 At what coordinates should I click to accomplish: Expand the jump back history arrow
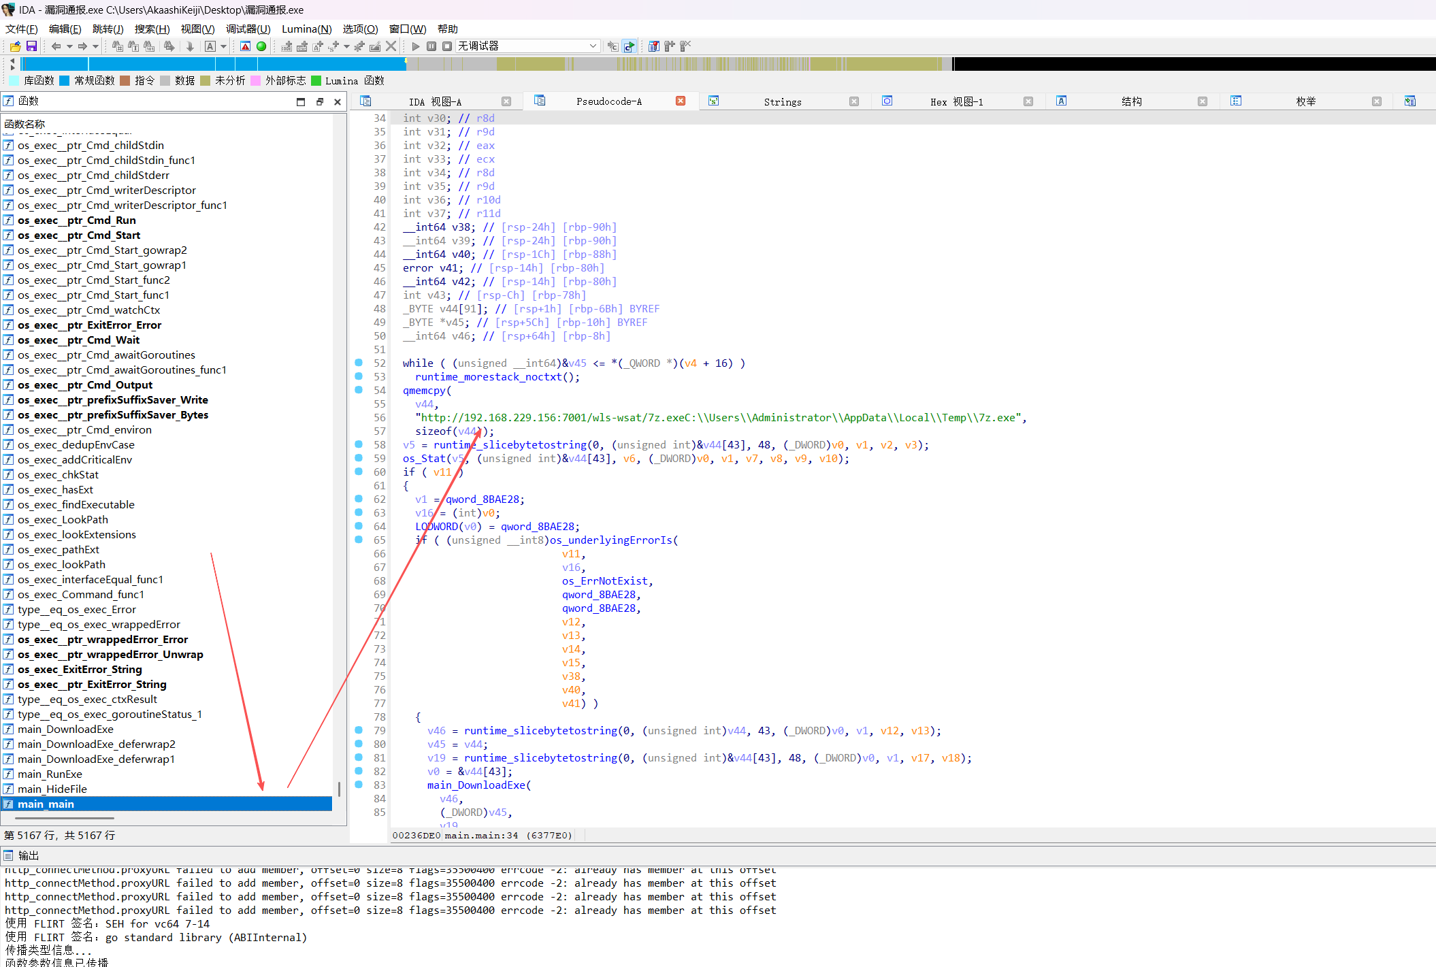(x=69, y=47)
